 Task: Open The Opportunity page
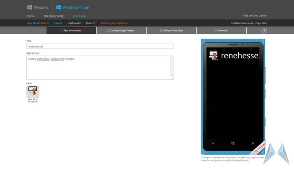[54, 16]
